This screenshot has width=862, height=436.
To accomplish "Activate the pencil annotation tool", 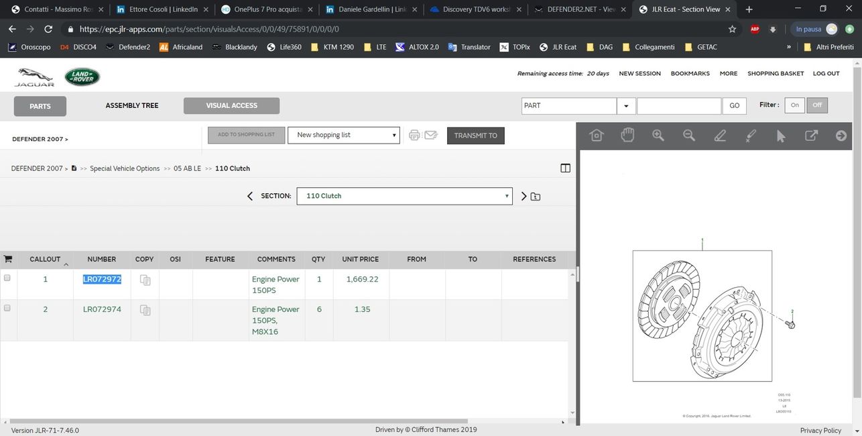I will 721,135.
